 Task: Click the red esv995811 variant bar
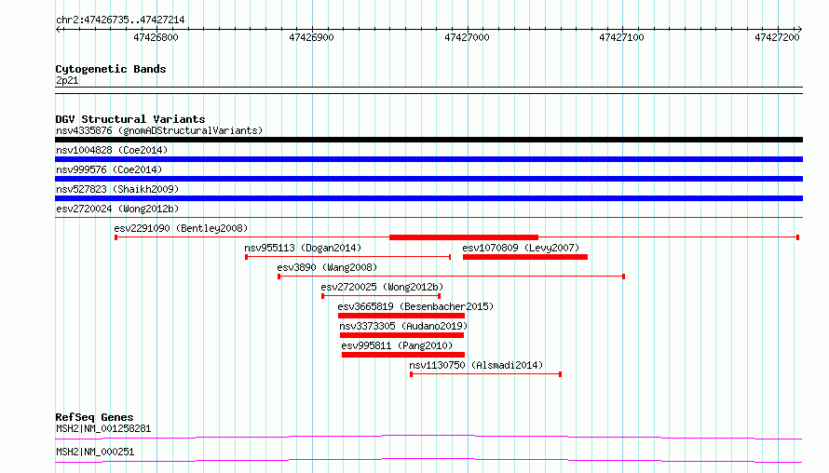click(403, 355)
